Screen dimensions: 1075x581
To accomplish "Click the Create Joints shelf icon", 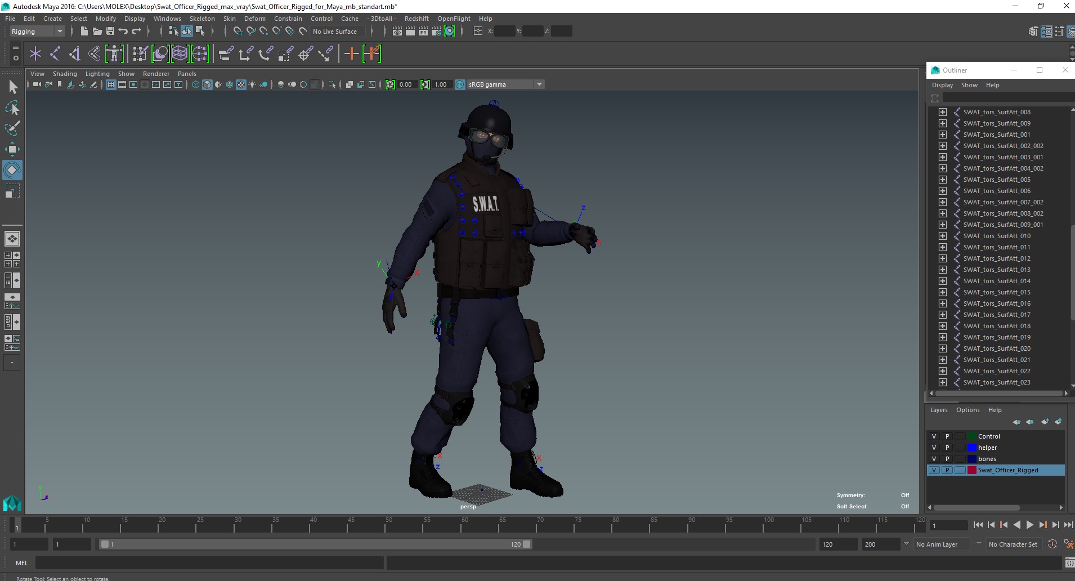I will 55,54.
